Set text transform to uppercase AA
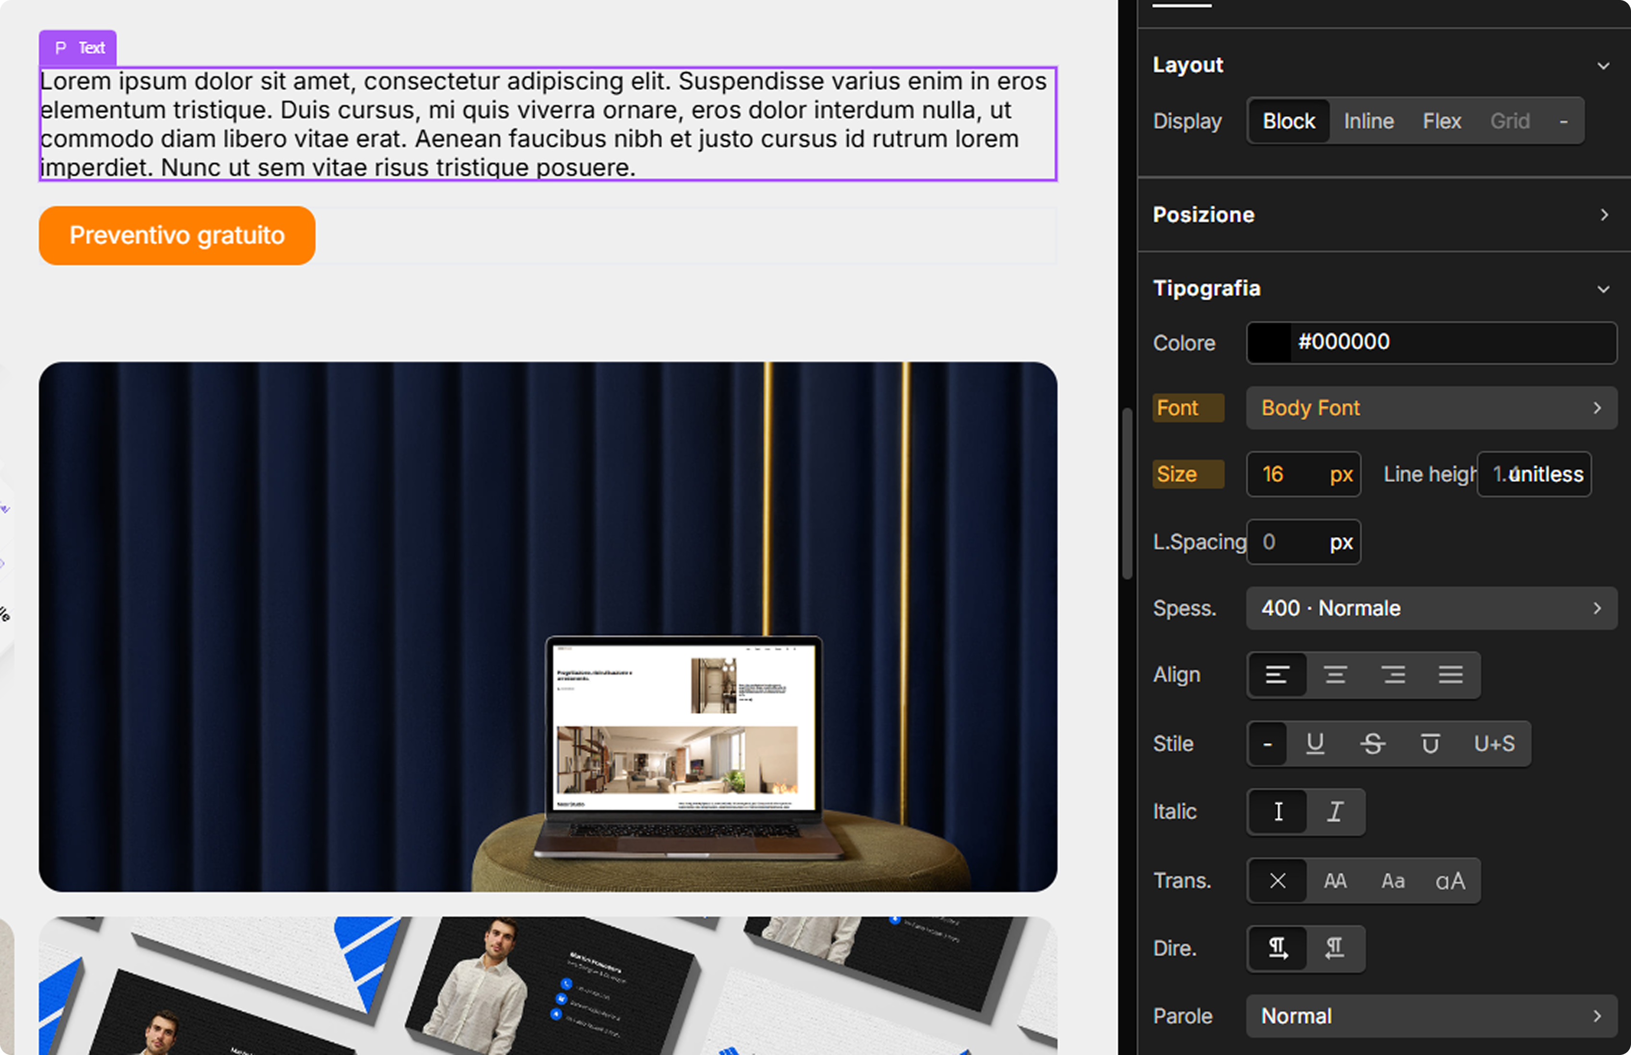The width and height of the screenshot is (1631, 1055). pos(1335,881)
